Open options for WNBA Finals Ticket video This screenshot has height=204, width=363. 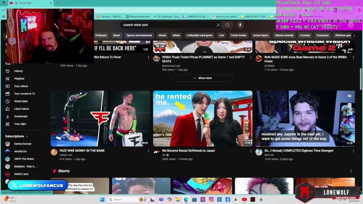[x=251, y=57]
